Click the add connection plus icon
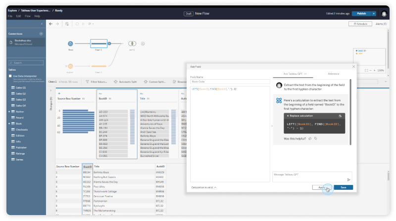Image resolution: width=396 pixels, height=221 pixels. 41,34
